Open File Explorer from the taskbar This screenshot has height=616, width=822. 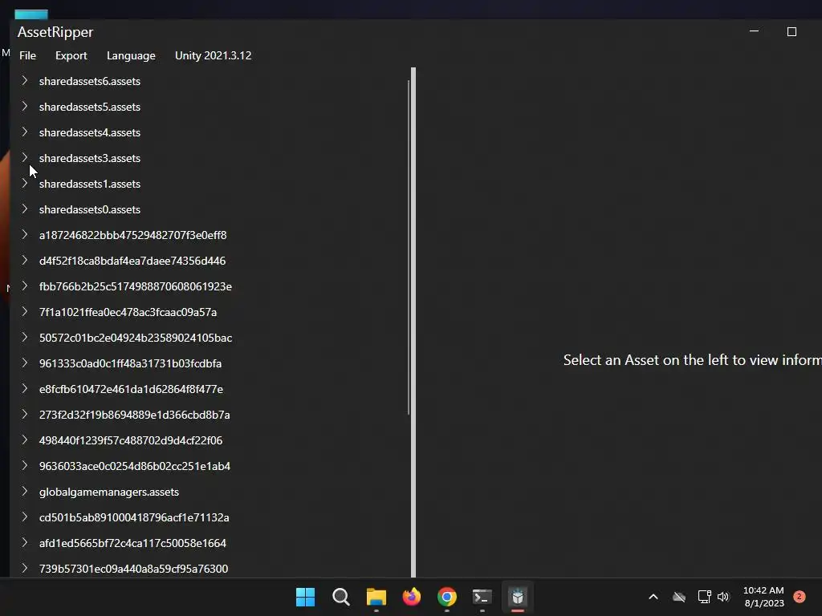pyautogui.click(x=376, y=597)
